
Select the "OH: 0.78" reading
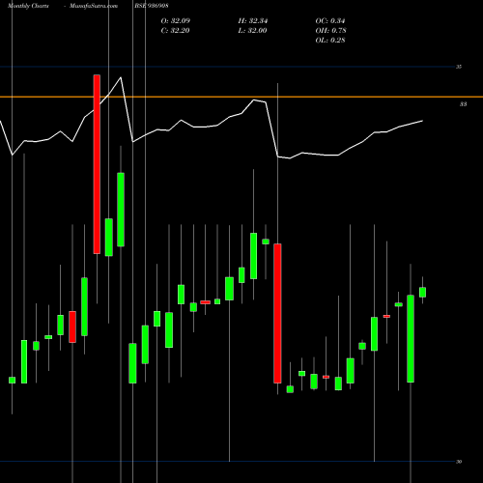330,31
